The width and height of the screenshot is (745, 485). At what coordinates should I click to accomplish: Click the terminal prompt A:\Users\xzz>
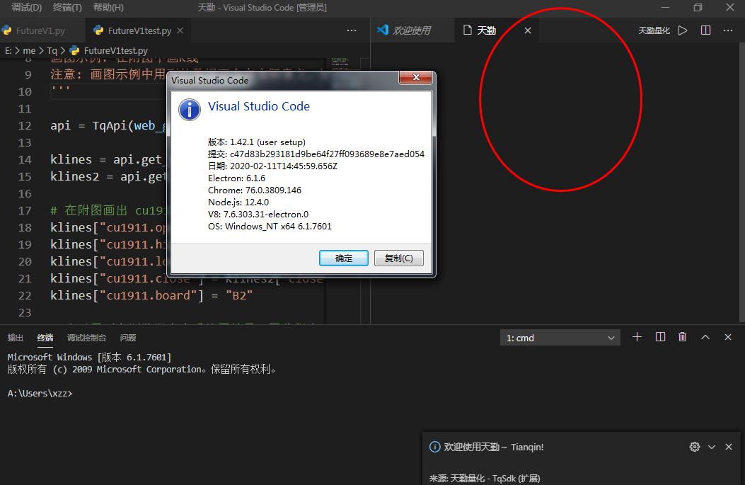tap(40, 393)
